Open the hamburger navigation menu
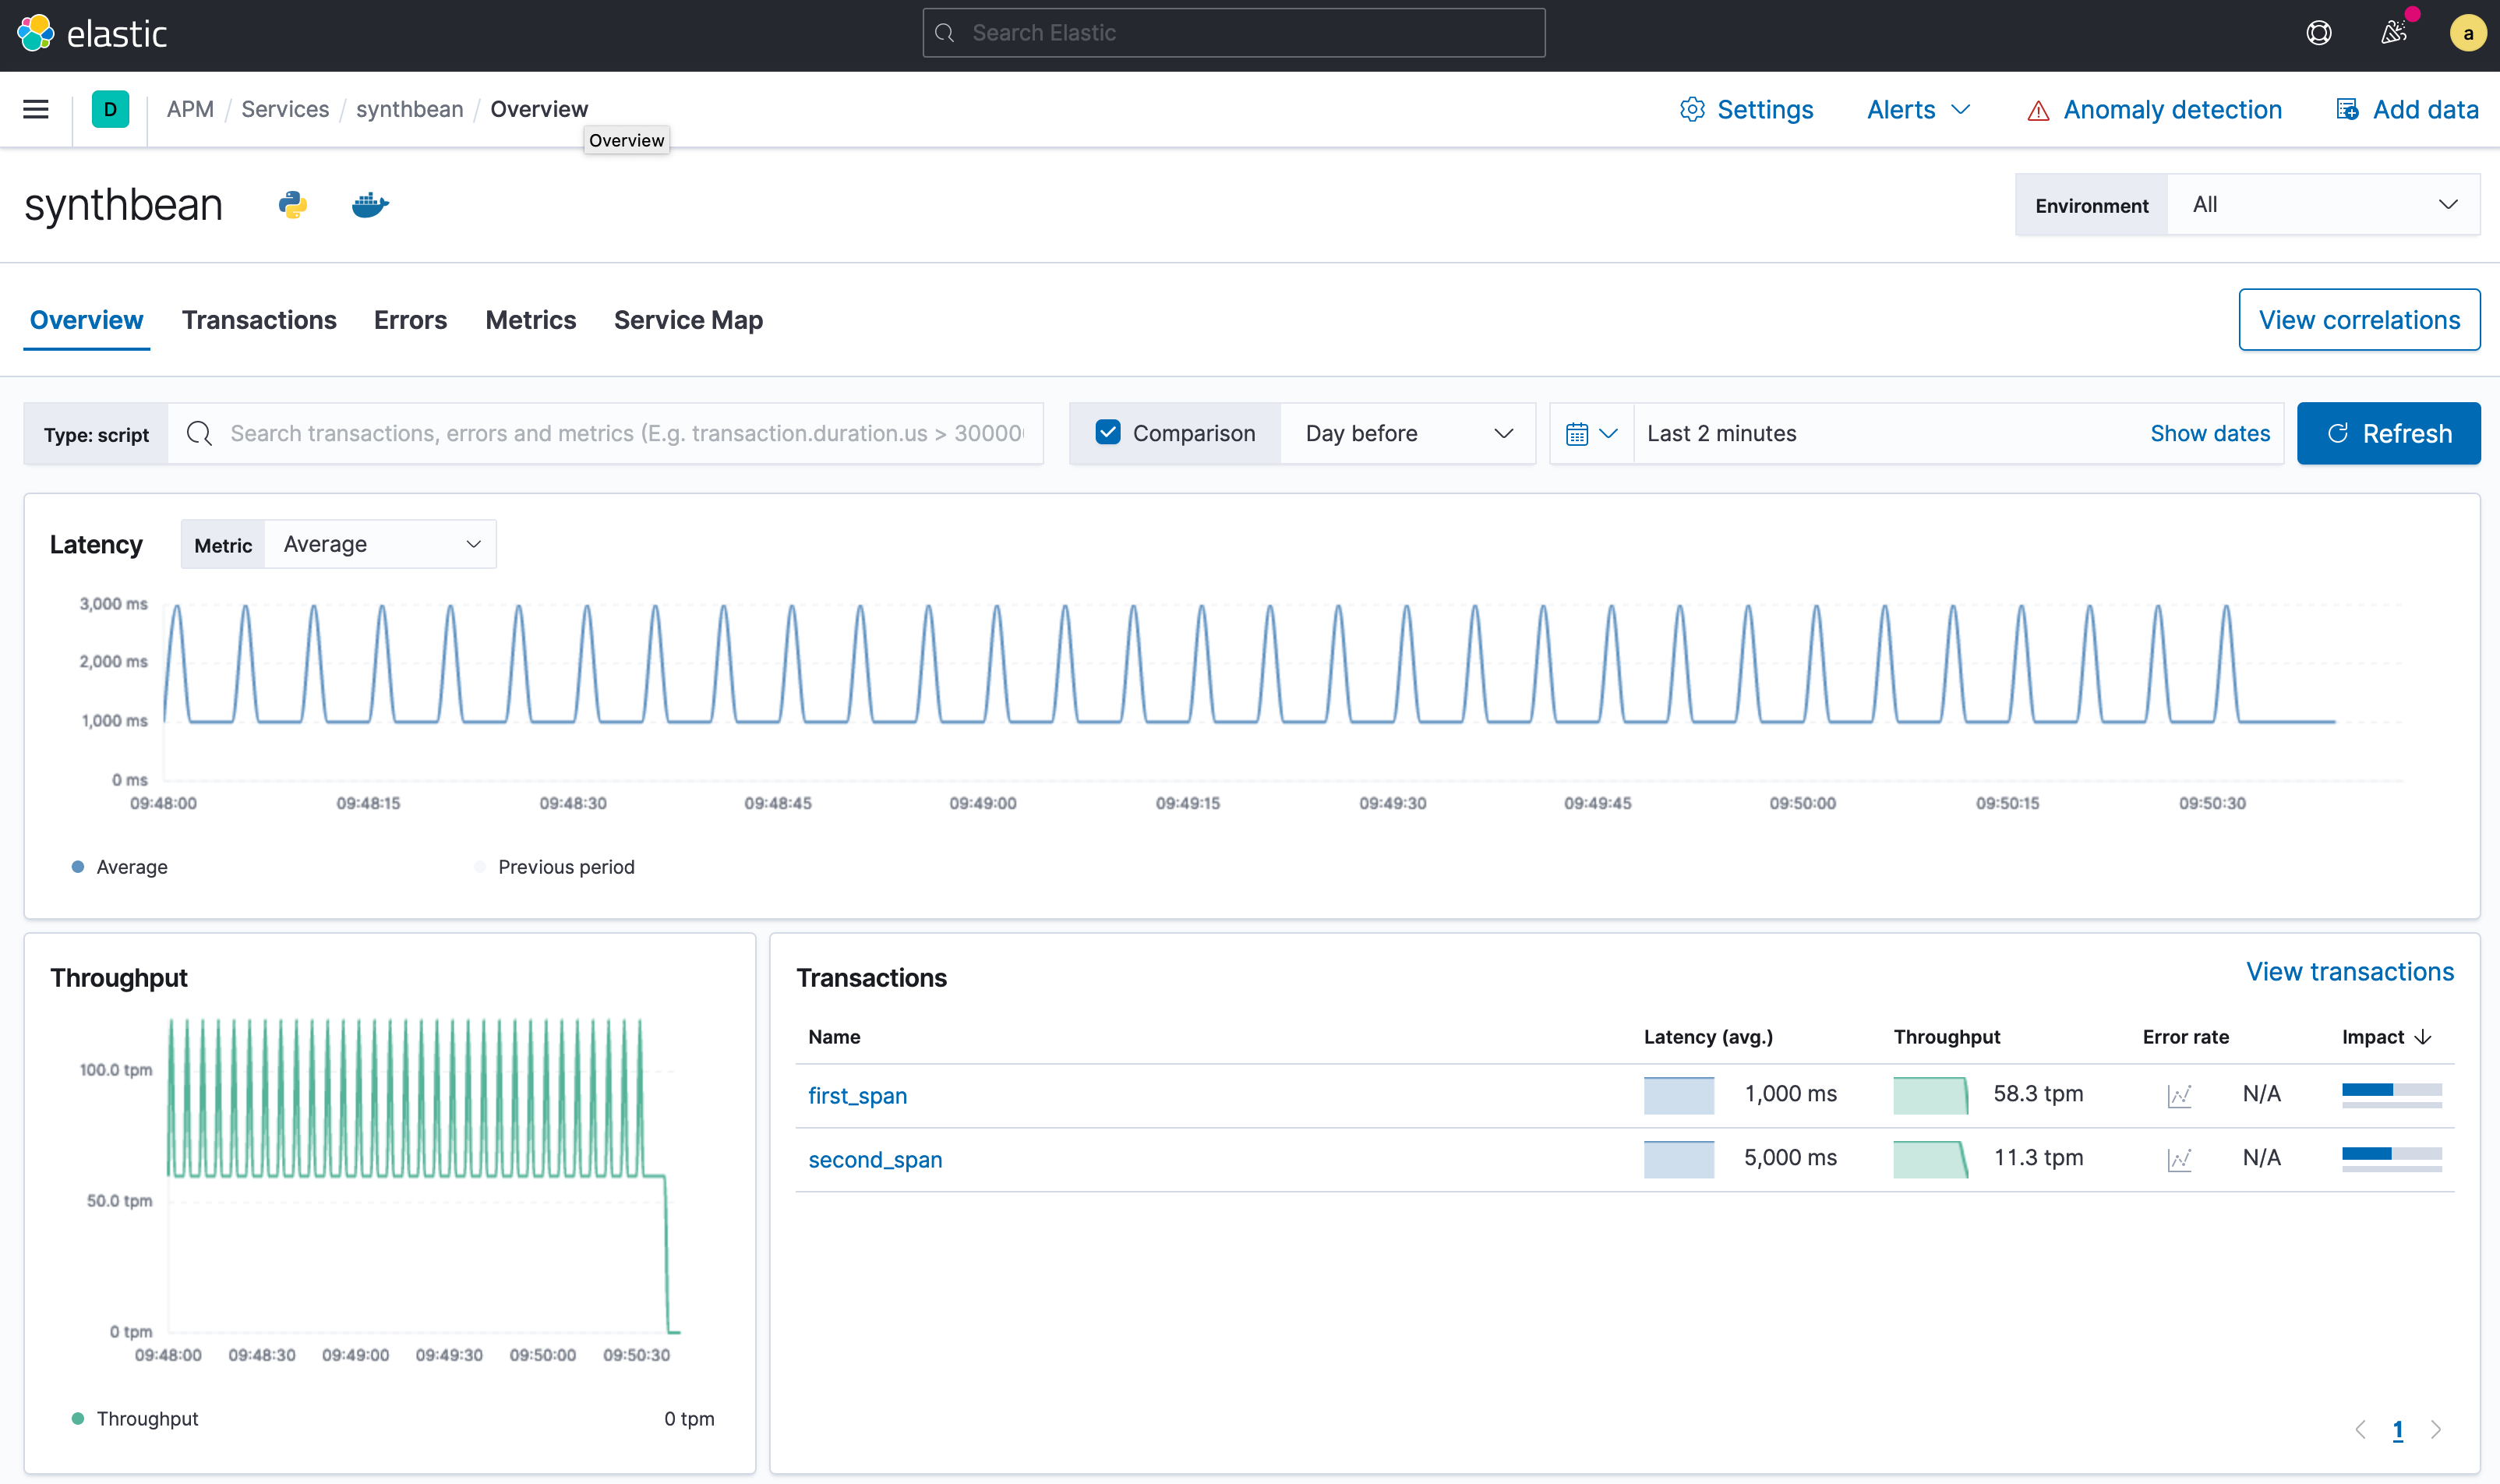This screenshot has height=1484, width=2500. [x=36, y=109]
